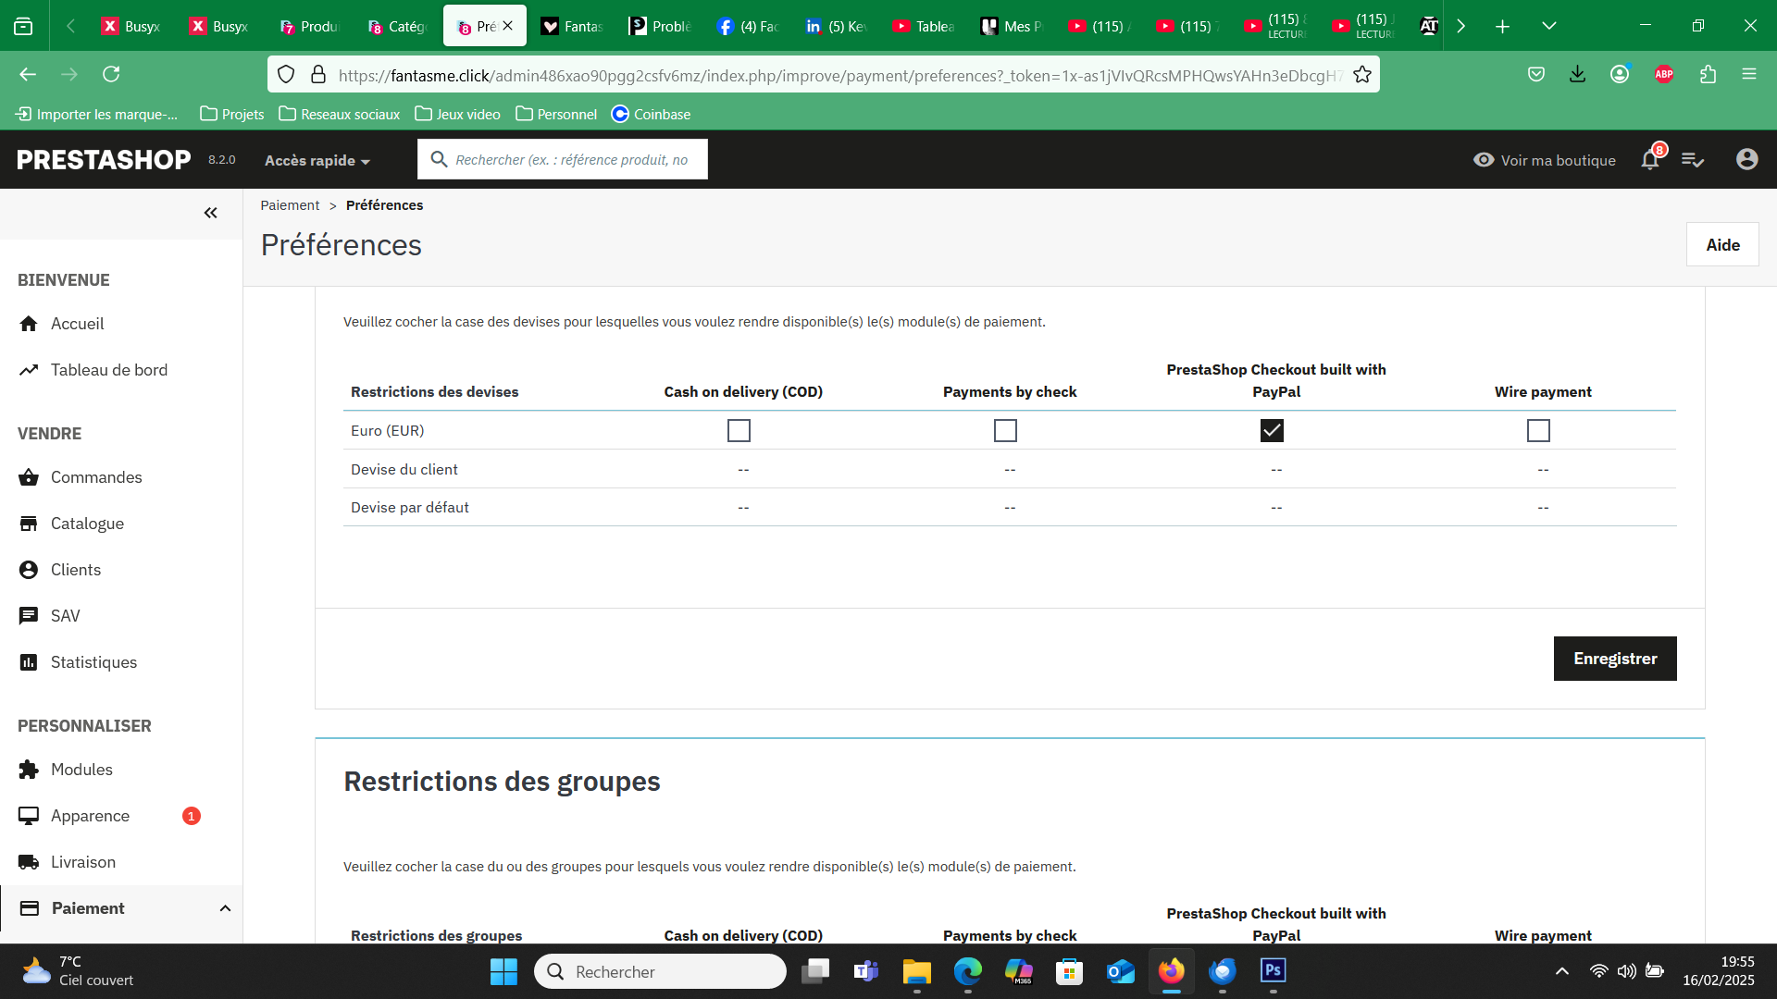Uncheck PrestaShop Checkout PayPal for Euro
The image size is (1777, 999).
(1272, 431)
